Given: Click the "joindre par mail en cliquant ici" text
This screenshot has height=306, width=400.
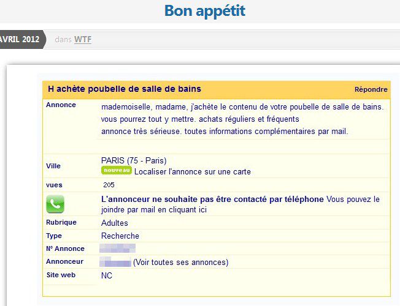Looking at the screenshot, I should click(154, 210).
